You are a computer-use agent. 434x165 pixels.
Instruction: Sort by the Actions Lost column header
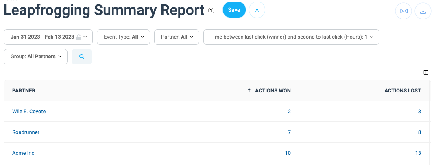(402, 91)
